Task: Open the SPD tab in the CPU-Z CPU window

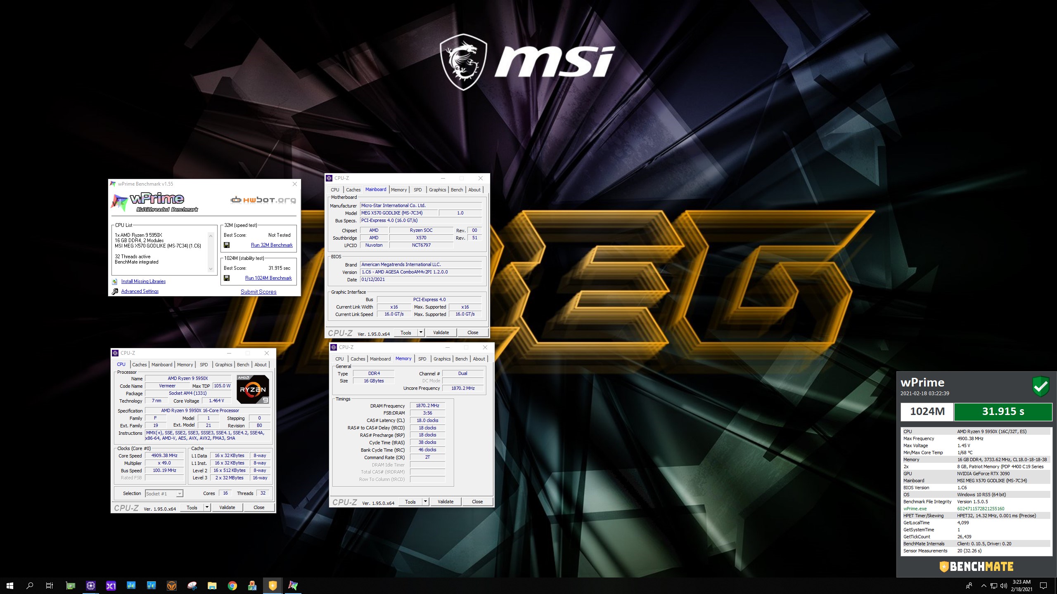Action: (204, 365)
